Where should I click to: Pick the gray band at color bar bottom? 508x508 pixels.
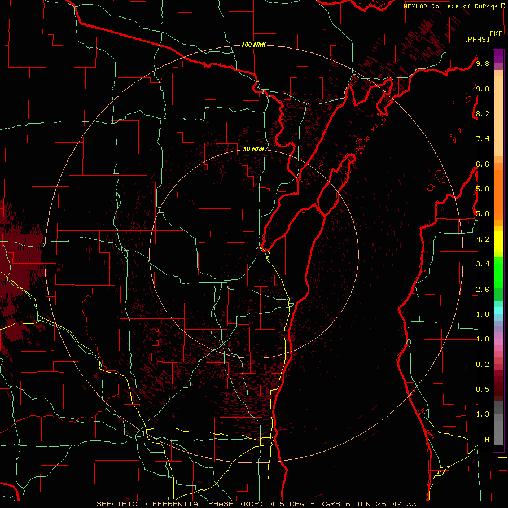click(x=498, y=423)
